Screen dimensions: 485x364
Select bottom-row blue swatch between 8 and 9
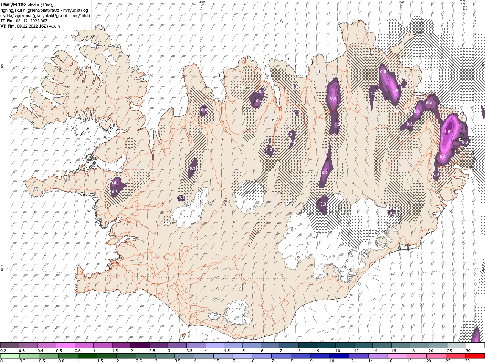tap(301, 356)
